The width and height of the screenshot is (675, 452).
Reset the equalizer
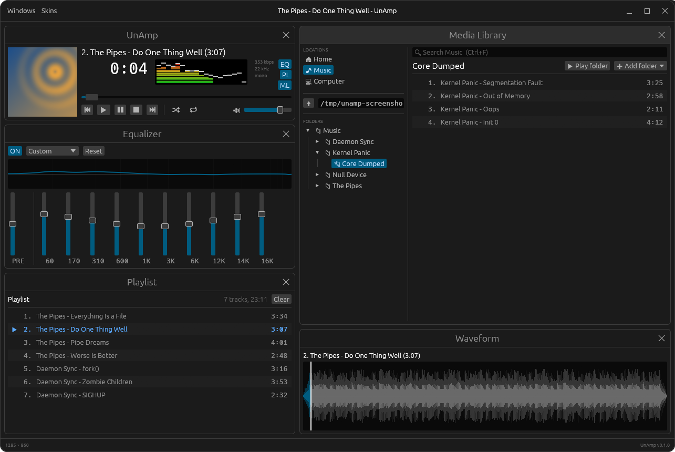pos(94,151)
